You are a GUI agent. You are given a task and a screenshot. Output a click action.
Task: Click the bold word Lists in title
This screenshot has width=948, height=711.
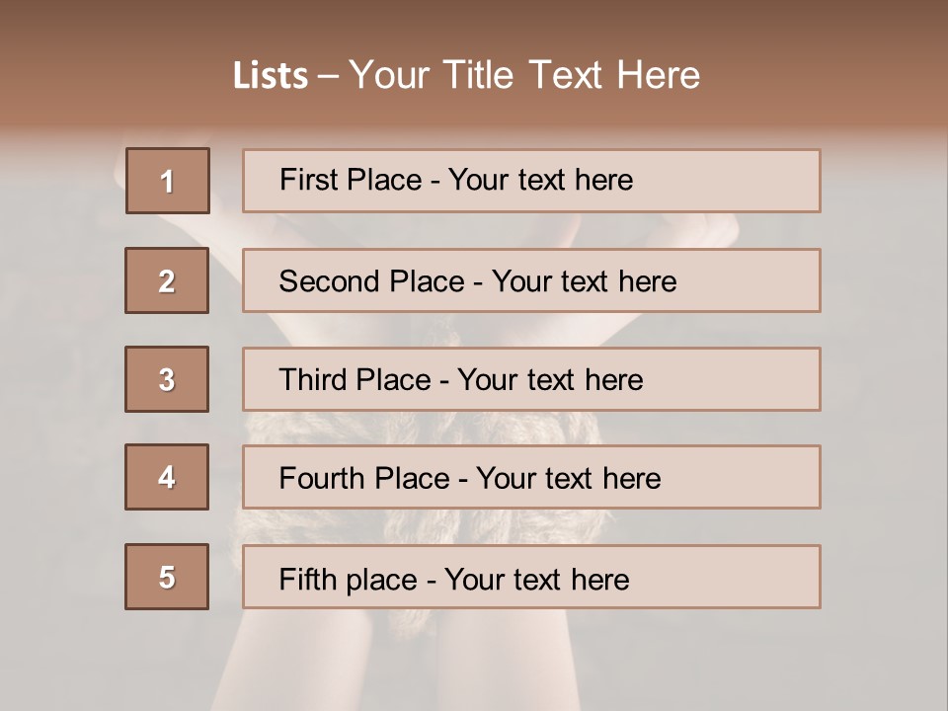click(271, 76)
